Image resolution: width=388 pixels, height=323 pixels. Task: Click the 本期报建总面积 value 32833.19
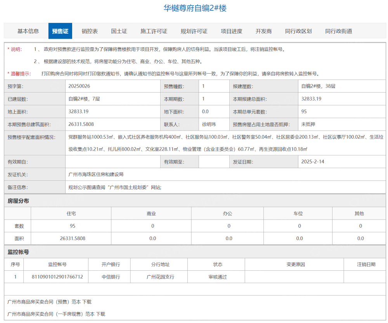[x=311, y=99]
